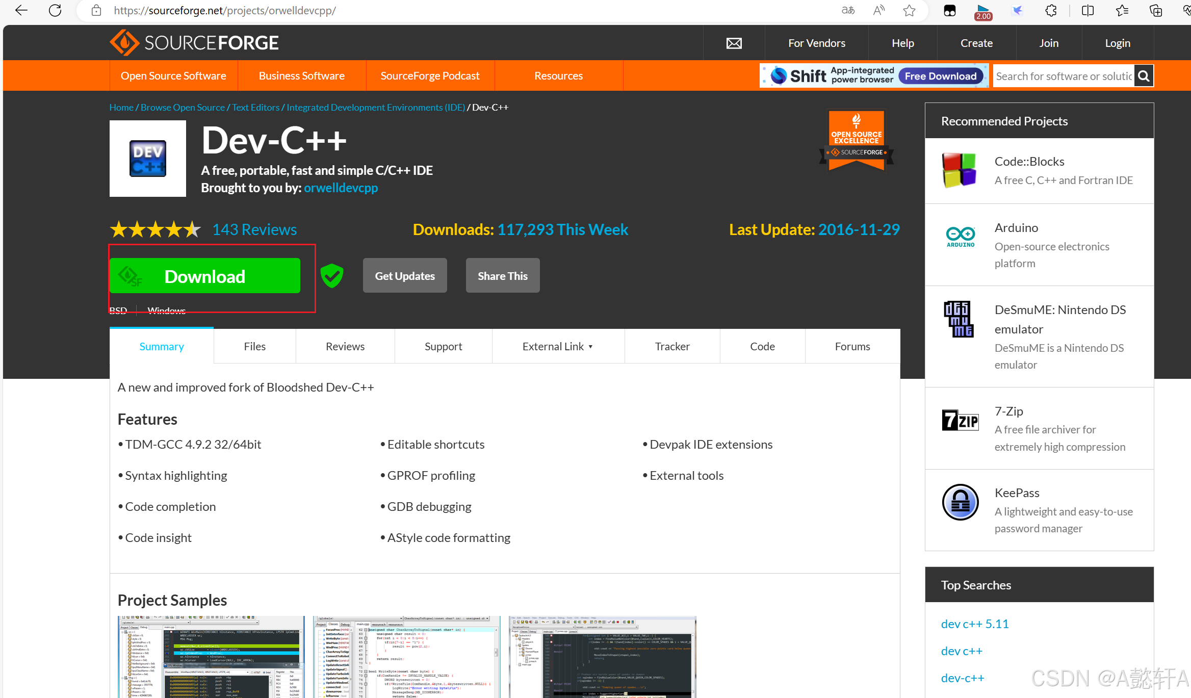Expand the External Link dropdown
This screenshot has width=1191, height=698.
pyautogui.click(x=558, y=347)
